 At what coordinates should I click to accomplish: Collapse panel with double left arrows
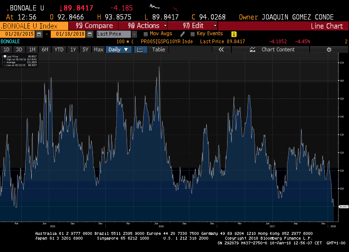click(x=221, y=49)
